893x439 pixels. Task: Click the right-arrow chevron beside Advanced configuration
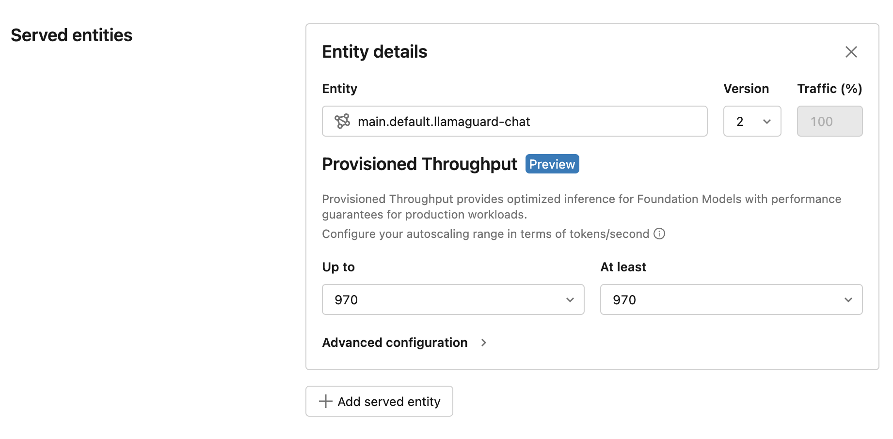click(x=483, y=343)
